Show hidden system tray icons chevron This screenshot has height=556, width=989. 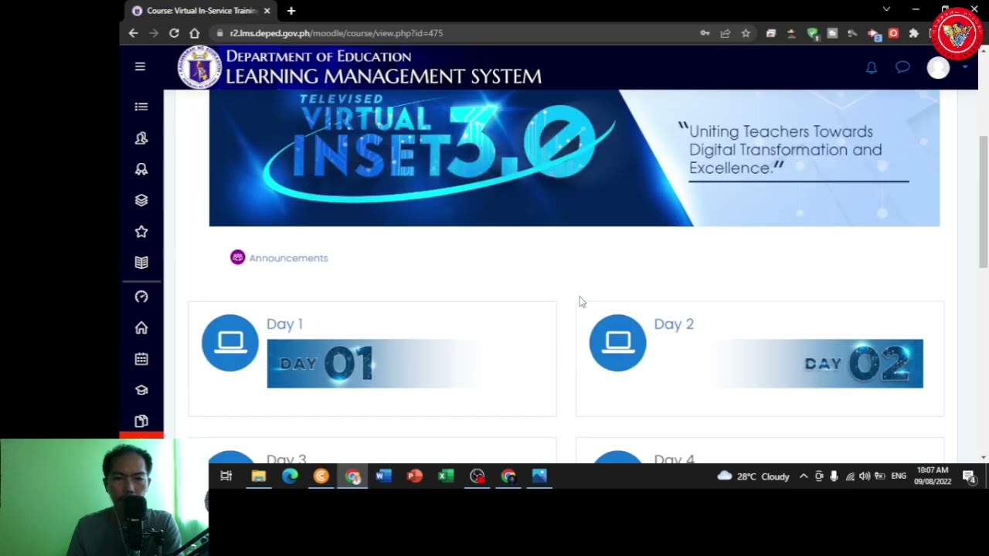point(804,476)
